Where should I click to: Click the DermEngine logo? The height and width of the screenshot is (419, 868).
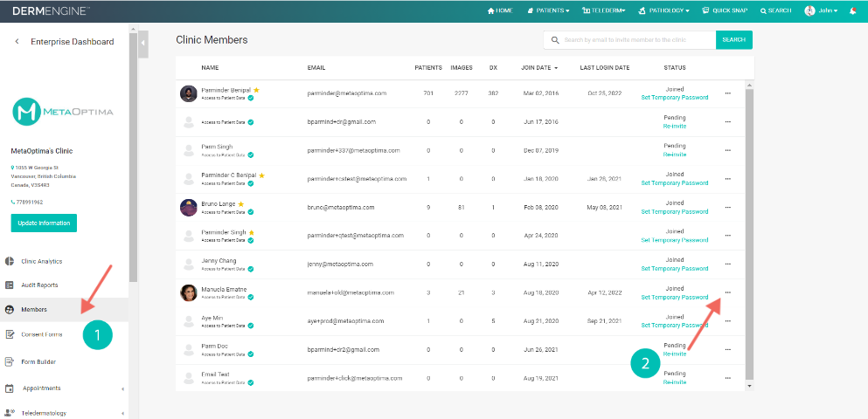(51, 10)
